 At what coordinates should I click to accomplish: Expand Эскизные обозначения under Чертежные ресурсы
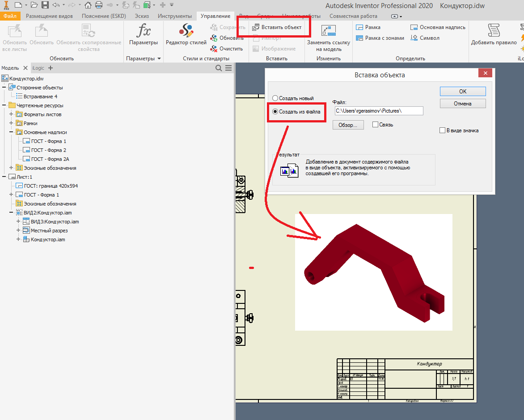click(x=11, y=168)
